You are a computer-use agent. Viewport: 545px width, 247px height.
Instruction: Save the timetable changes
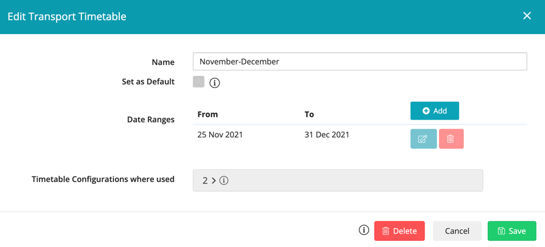[512, 231]
